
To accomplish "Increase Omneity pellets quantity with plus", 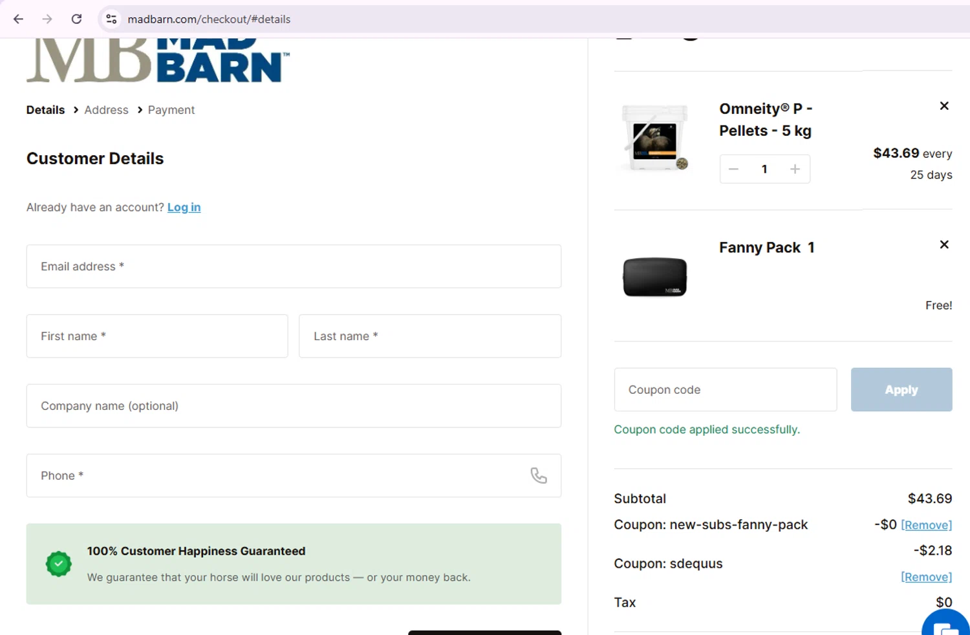I will (x=795, y=169).
